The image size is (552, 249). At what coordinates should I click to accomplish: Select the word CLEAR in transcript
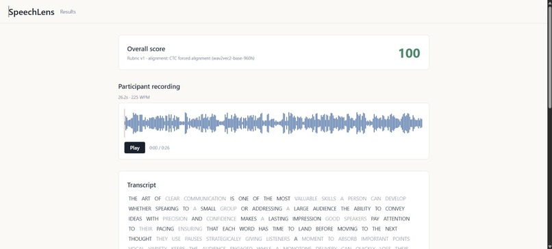tap(172, 198)
